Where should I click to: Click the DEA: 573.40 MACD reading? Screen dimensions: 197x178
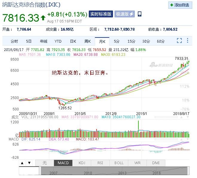(59, 139)
